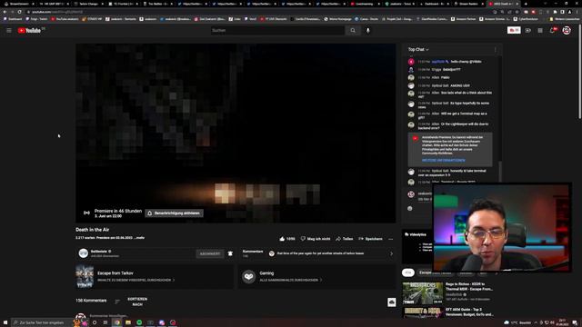
Task: Open the YouTube hamburger guide menu
Action: pyautogui.click(x=9, y=30)
